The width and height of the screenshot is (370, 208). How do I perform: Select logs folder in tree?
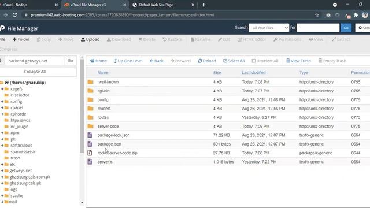click(x=13, y=190)
